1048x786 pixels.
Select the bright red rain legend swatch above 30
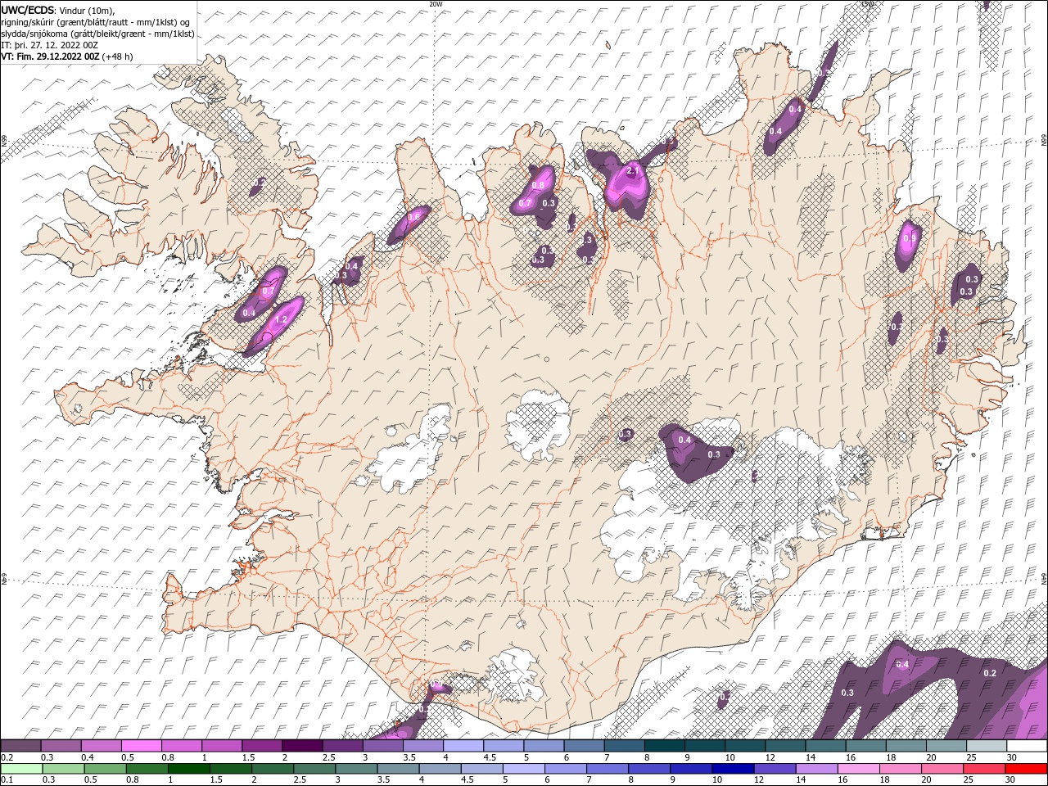[1027, 769]
